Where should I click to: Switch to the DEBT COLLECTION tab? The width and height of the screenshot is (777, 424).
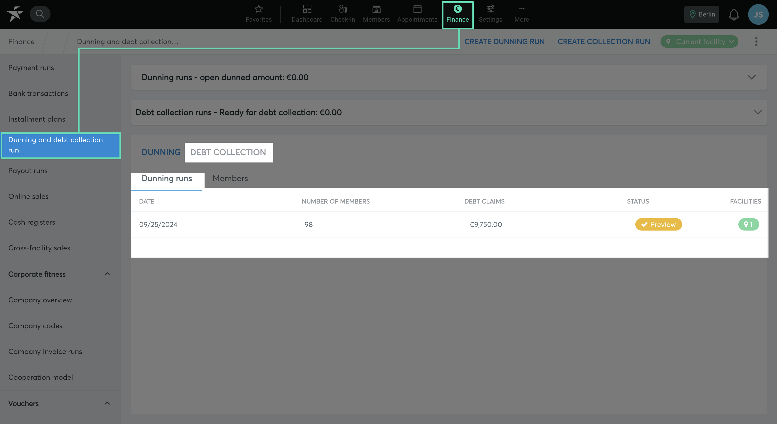tap(229, 152)
